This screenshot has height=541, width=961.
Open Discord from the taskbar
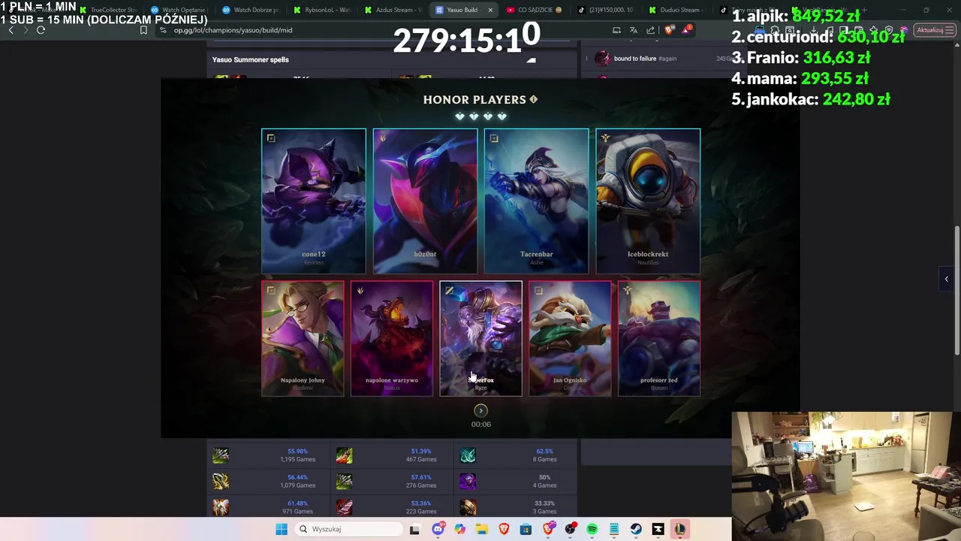(438, 529)
